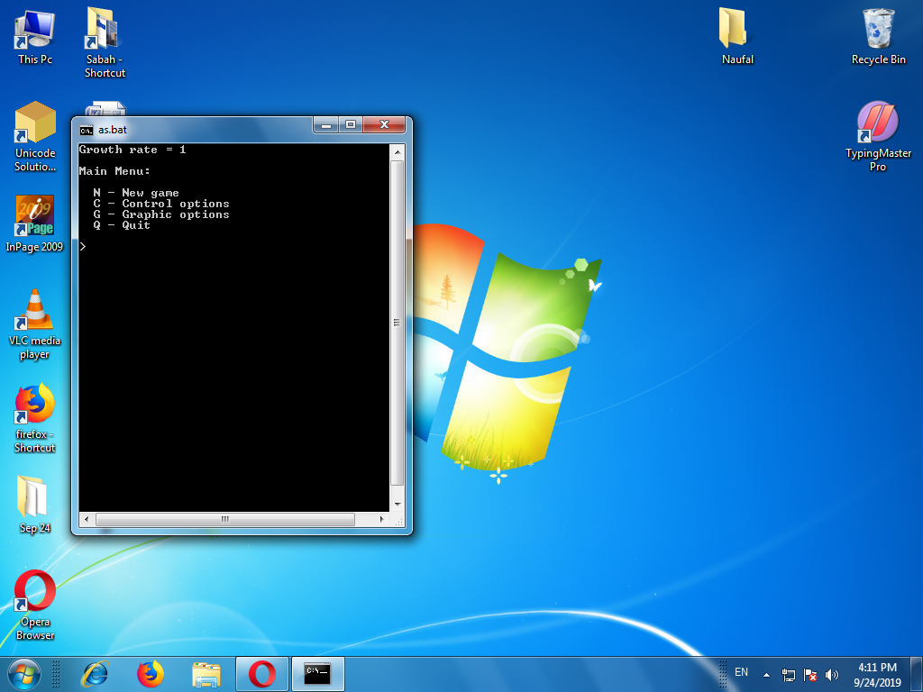Maximize the as.bat window
This screenshot has height=692, width=923.
(351, 124)
